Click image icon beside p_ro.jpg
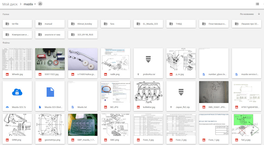 point(171,74)
